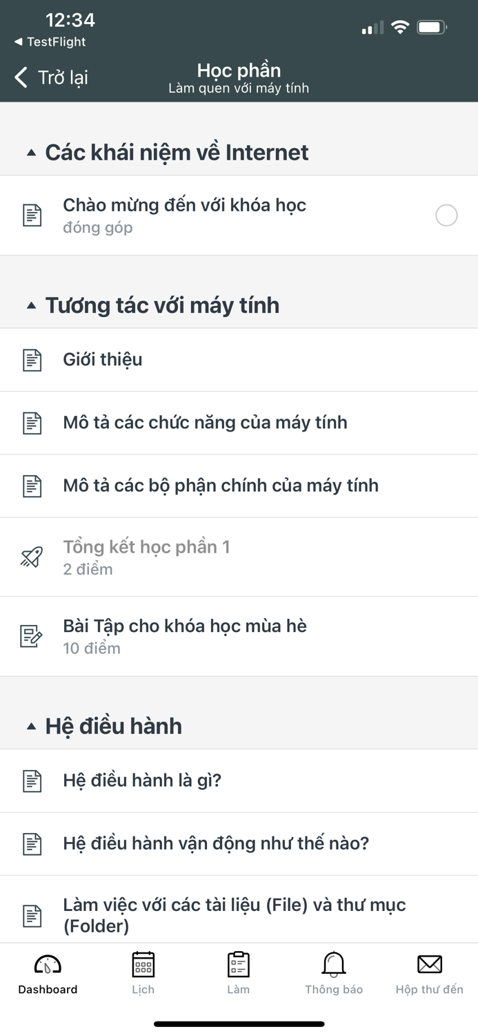Collapse the Tương tác với máy tính section
478x1036 pixels.
[30, 306]
